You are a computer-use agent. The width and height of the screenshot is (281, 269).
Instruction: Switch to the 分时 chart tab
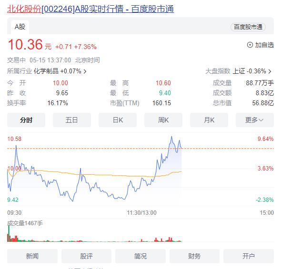(x=26, y=120)
